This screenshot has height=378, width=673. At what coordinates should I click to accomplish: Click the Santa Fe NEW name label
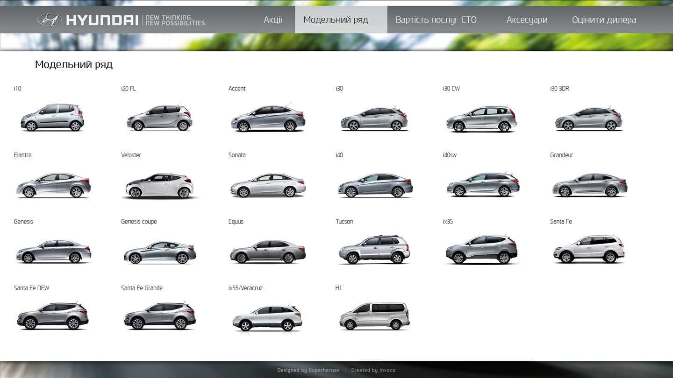pyautogui.click(x=31, y=288)
